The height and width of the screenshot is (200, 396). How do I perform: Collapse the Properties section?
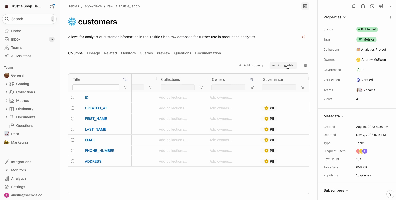tap(335, 17)
